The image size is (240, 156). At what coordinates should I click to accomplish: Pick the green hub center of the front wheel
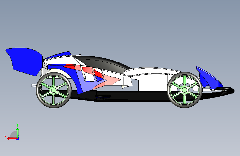coord(185,90)
